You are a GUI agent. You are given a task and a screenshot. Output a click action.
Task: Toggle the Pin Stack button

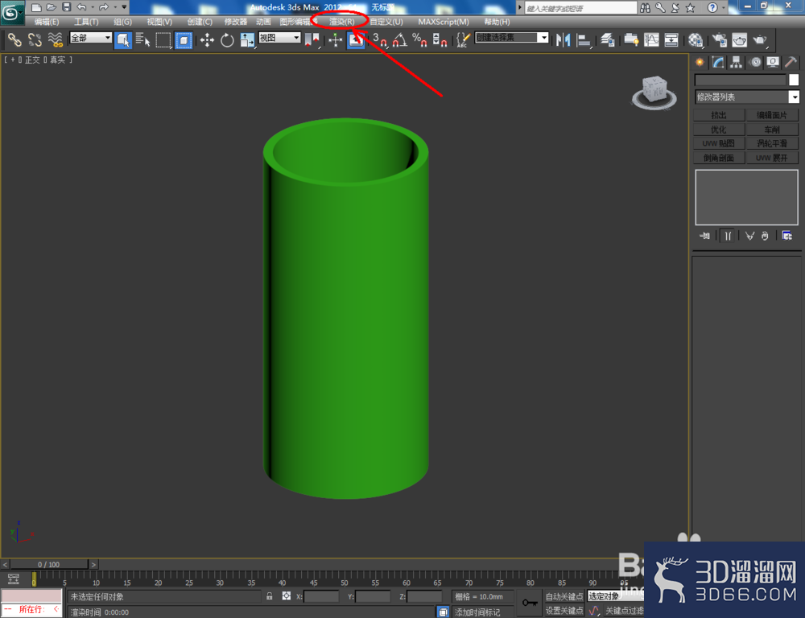[x=704, y=236]
